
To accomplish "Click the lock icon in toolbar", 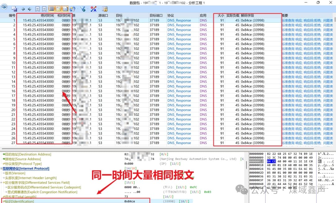I will click(x=105, y=9).
